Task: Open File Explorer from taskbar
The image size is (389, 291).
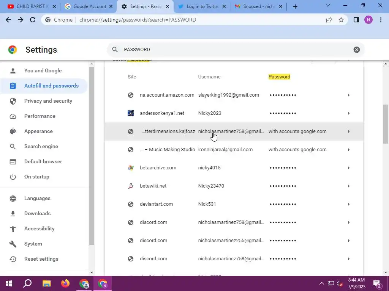Action: click(x=46, y=283)
